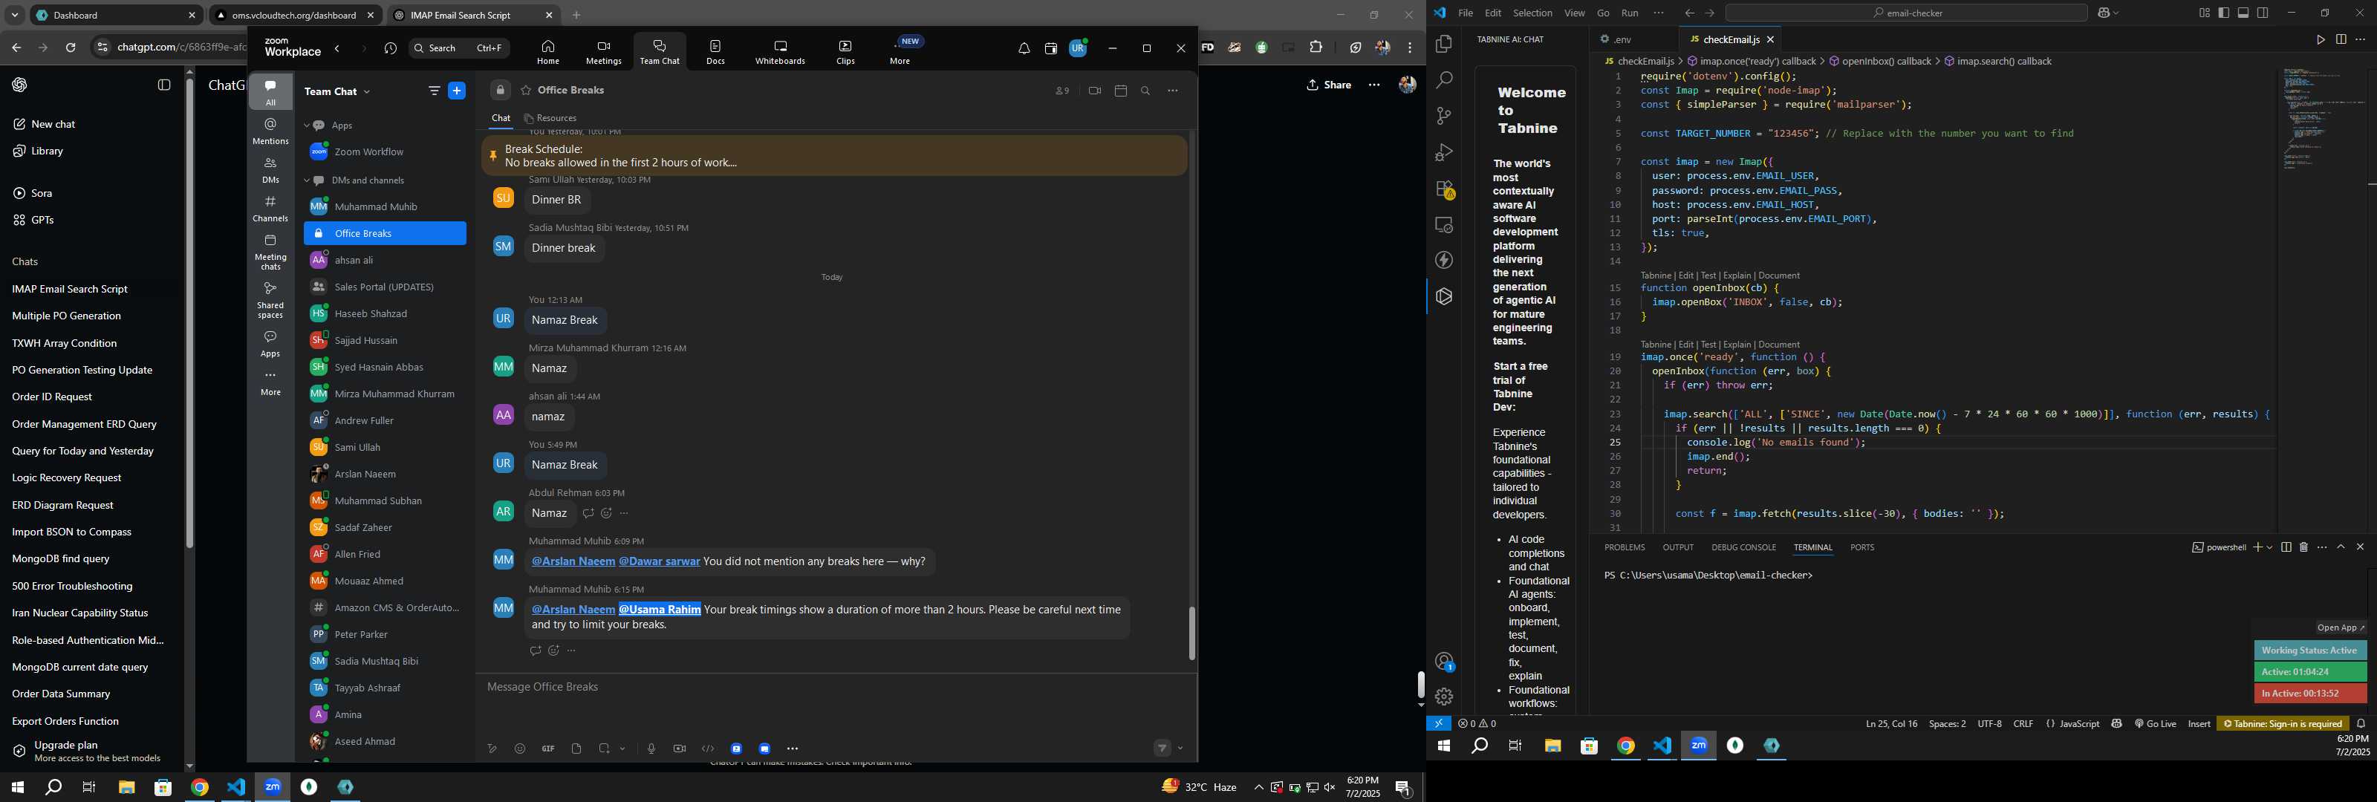Open VS Code Copilot dropdown arrow
Viewport: 2377px width, 802px height.
click(2116, 13)
